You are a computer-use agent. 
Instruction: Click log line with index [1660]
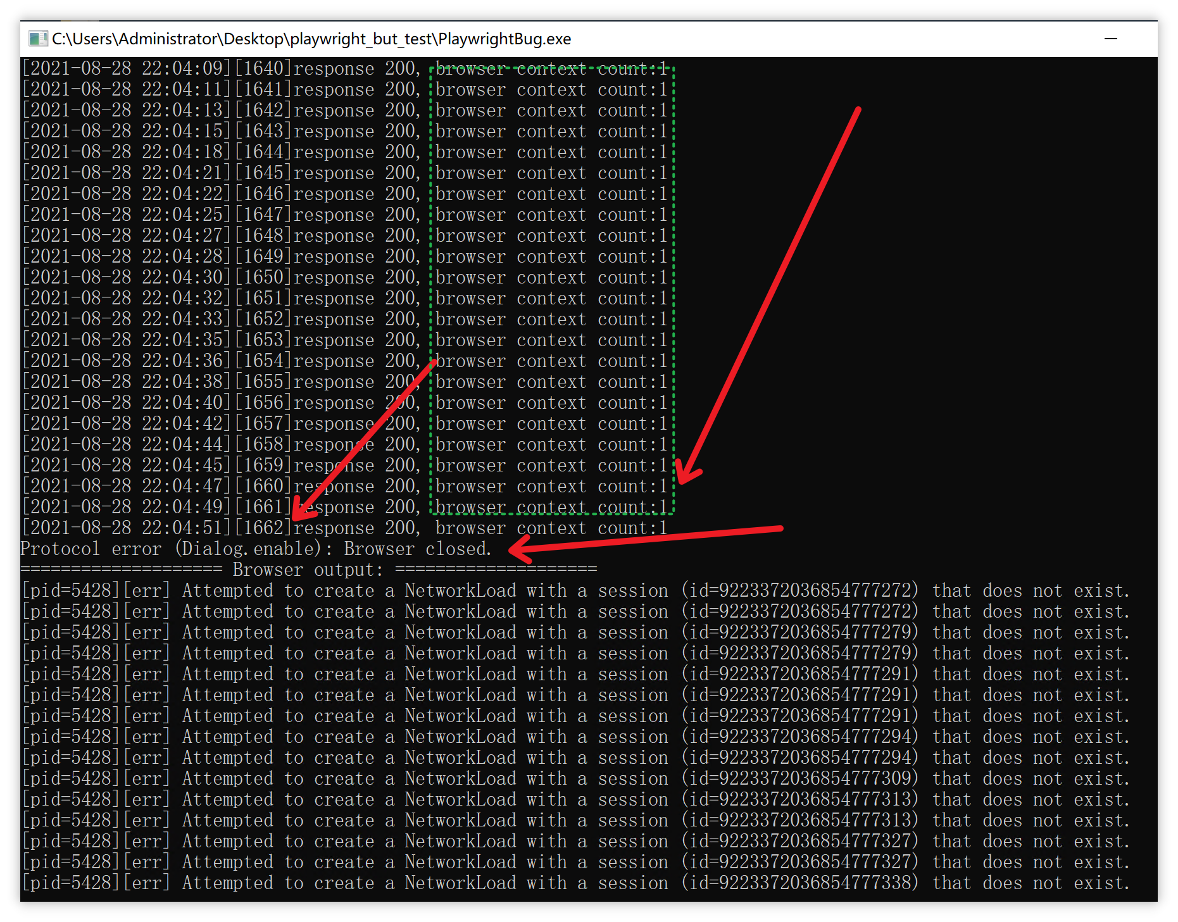click(345, 486)
